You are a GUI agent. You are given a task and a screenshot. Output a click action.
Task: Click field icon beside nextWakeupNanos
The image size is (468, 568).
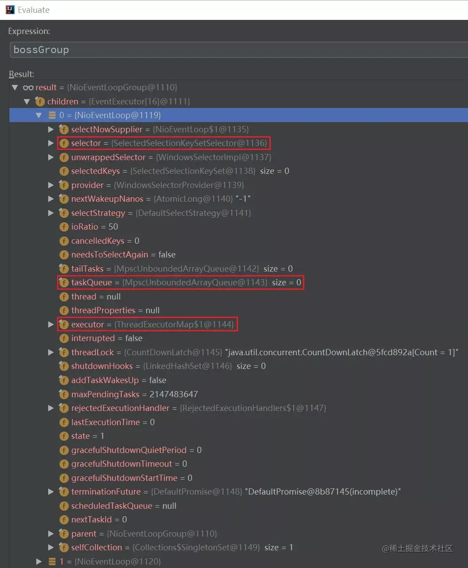pyautogui.click(x=64, y=199)
